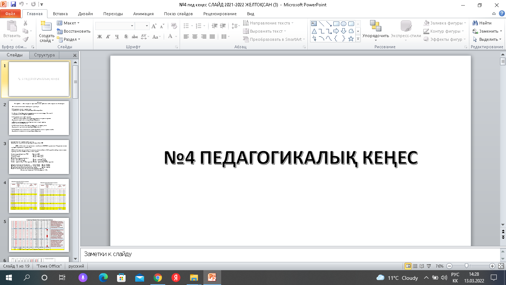Switch to the Структура pane tab
The height and width of the screenshot is (285, 506).
pos(44,55)
